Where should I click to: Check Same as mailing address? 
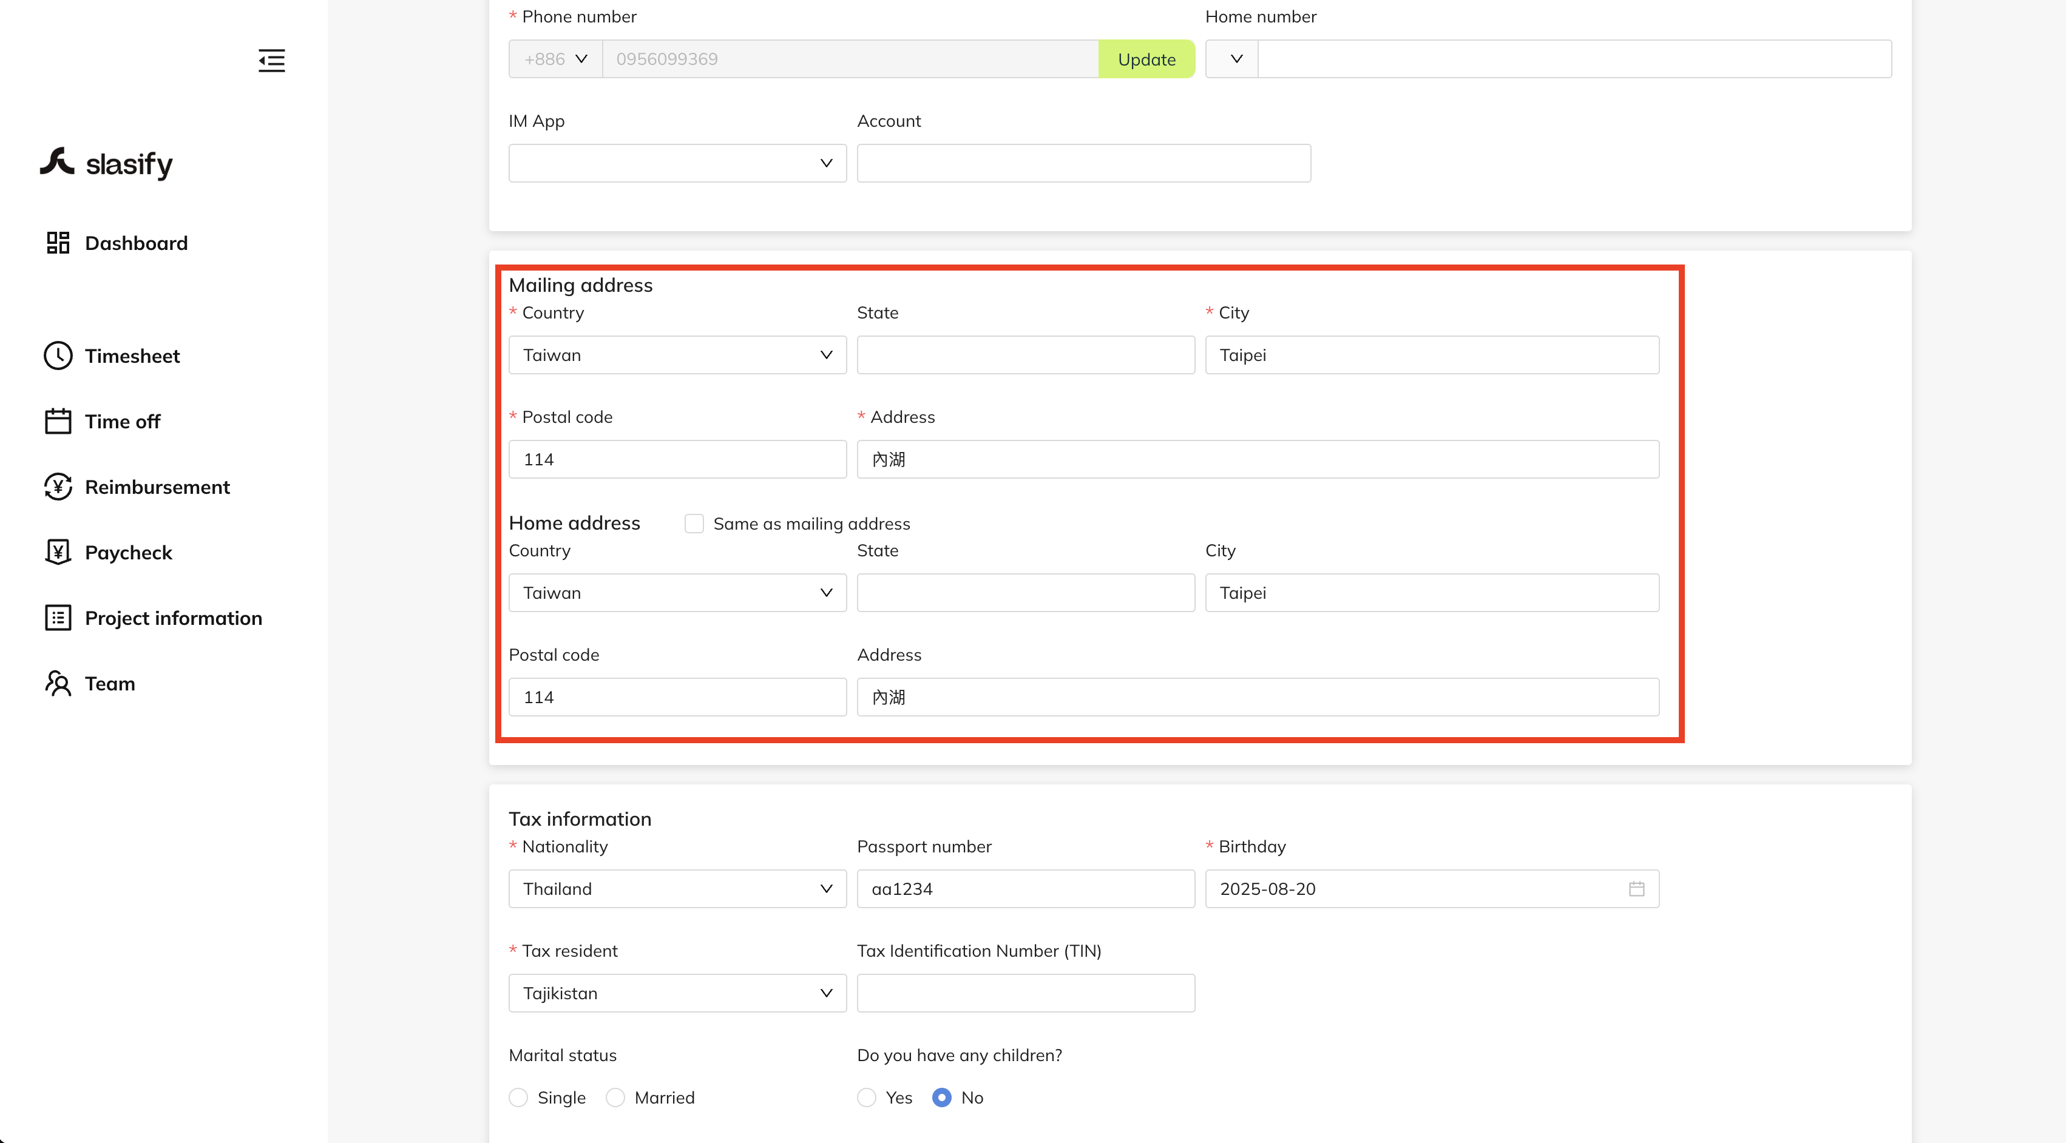[x=694, y=524]
